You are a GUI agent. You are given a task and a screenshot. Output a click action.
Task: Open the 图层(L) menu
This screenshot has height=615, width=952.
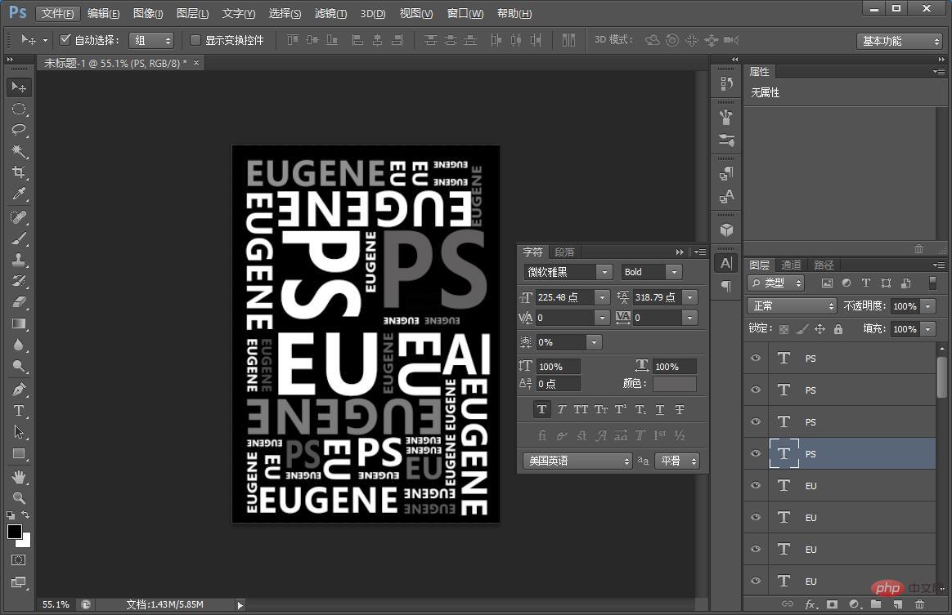[192, 13]
